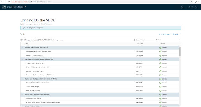This screenshot has height=107, width=201.
Task: Open the Status filter dropdown
Action: [x=168, y=40]
